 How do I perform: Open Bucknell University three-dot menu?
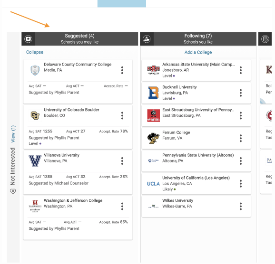[x=241, y=93]
